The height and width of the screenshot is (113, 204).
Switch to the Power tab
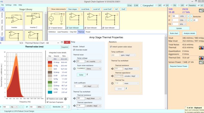tap(88, 32)
